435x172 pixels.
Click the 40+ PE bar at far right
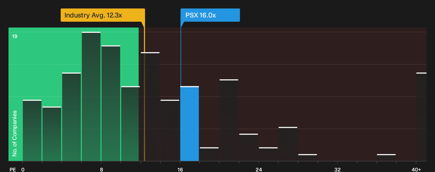click(x=421, y=117)
